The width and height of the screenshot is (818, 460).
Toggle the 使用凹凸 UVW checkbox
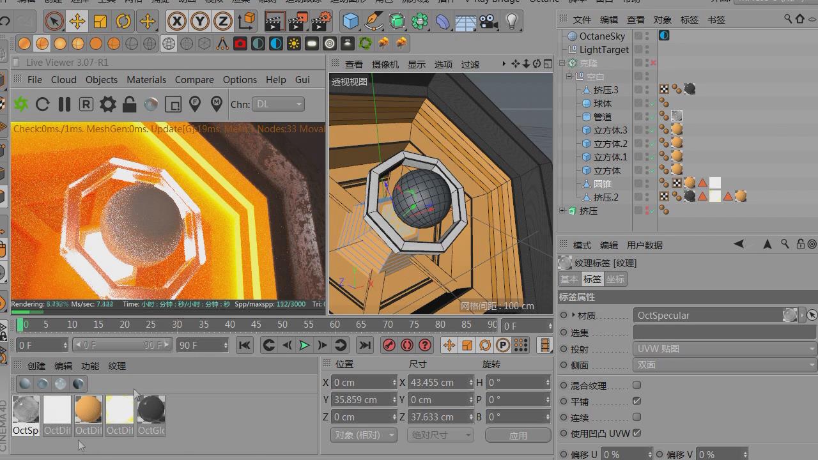(x=637, y=433)
